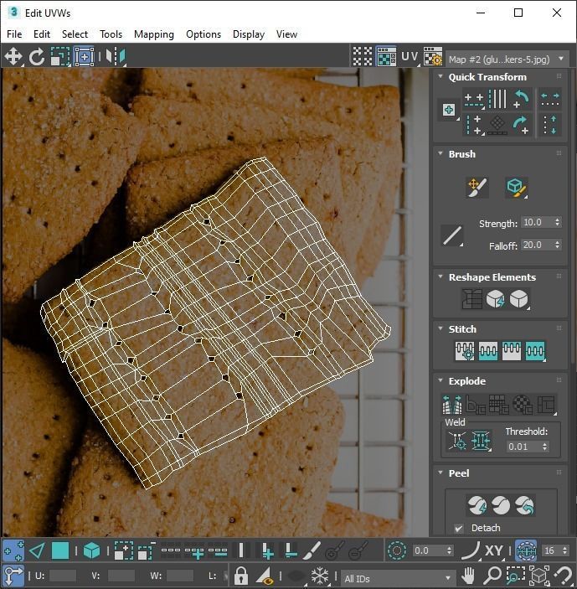Click Weld Selected Subobject icon
Screen dimensions: 577x589
point(481,441)
